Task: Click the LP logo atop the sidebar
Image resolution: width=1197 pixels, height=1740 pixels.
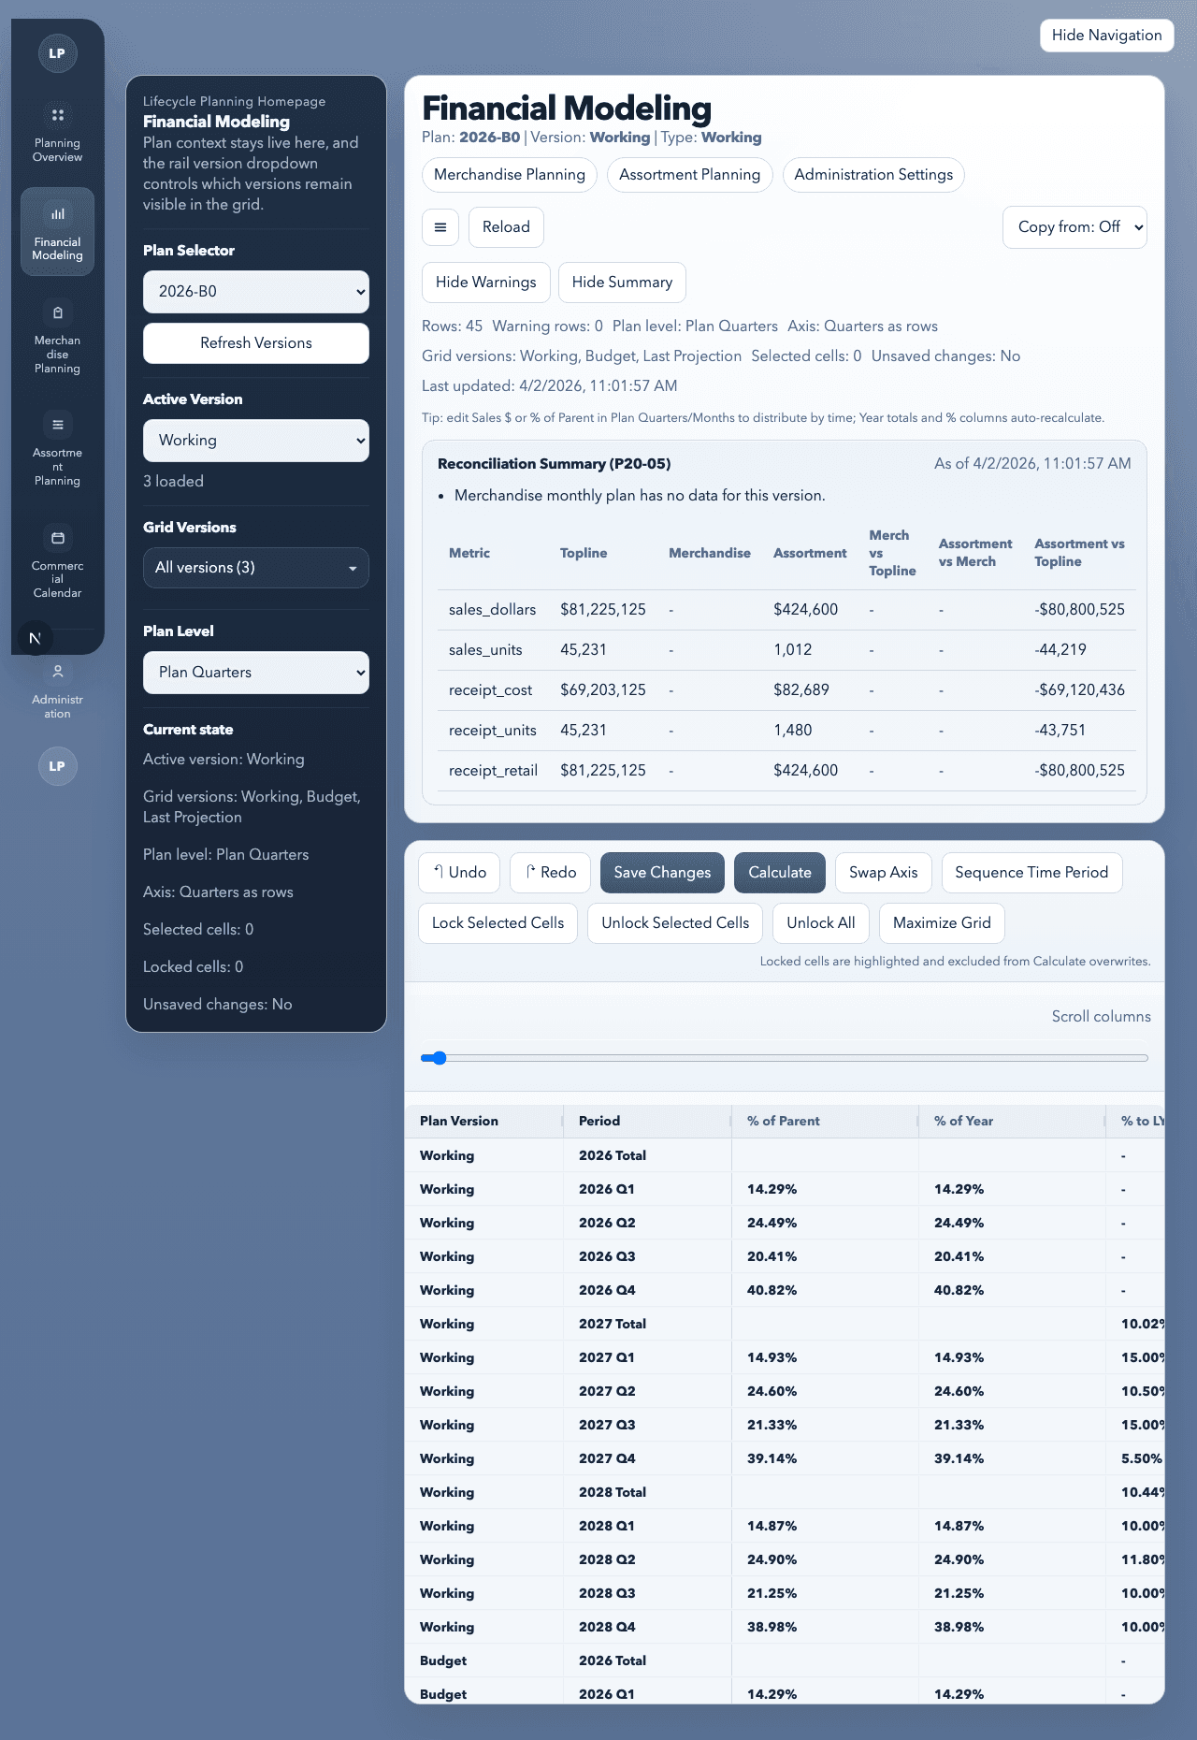Action: [57, 53]
